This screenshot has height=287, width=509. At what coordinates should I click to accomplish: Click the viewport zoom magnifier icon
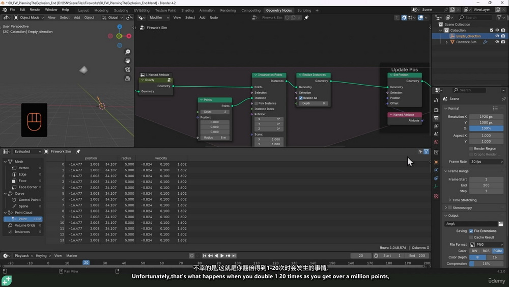[x=128, y=52]
